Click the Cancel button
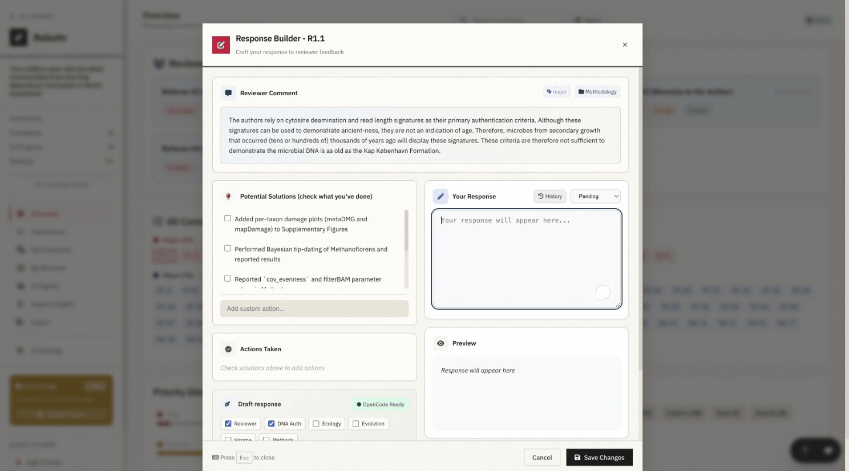The height and width of the screenshot is (471, 849). coord(541,457)
